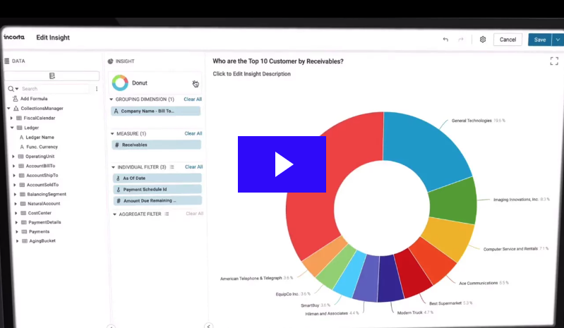Click the Aggregate Filter list icon

167,214
